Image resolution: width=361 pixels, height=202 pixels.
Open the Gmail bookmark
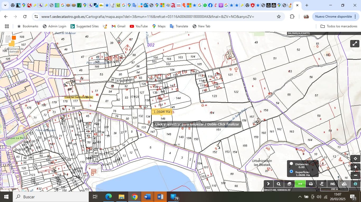tap(118, 26)
